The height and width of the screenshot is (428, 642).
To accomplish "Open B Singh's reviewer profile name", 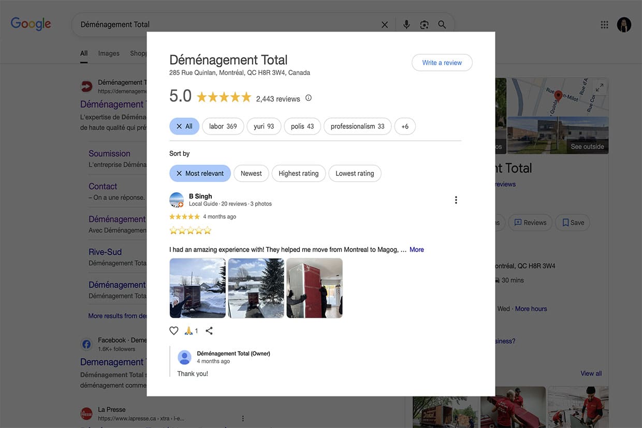I will click(x=200, y=196).
